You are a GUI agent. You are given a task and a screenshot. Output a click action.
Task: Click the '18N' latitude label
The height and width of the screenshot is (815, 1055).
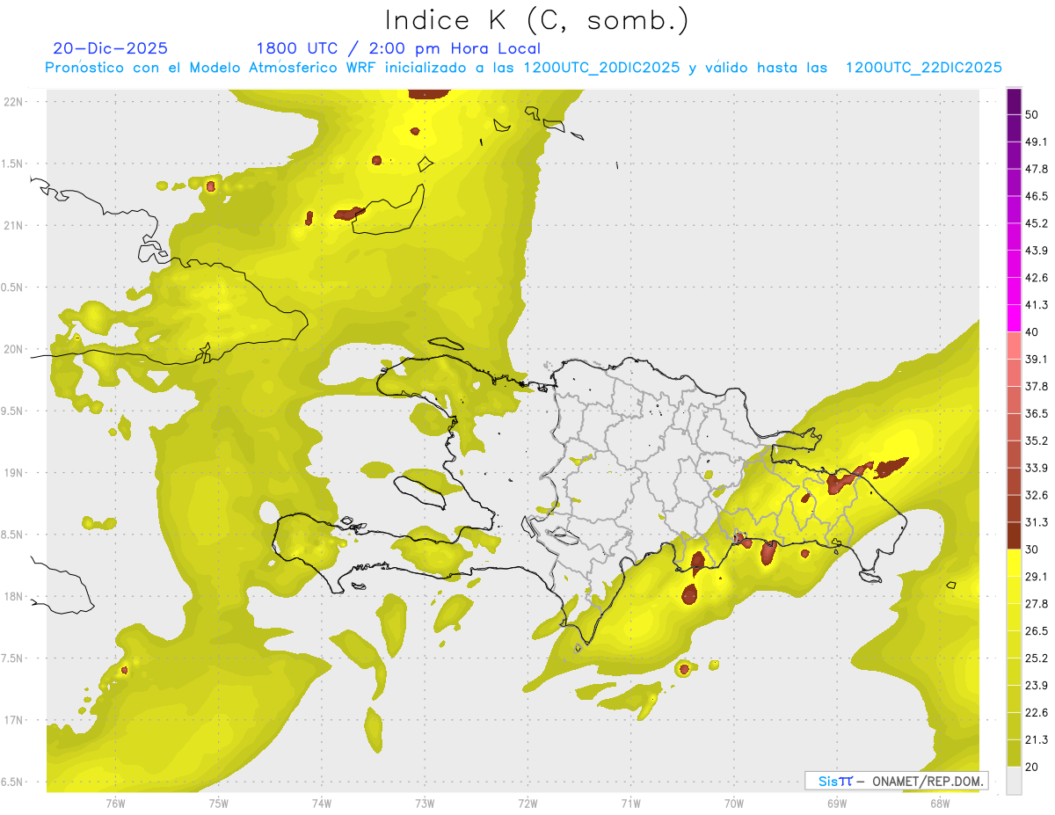click(x=13, y=597)
